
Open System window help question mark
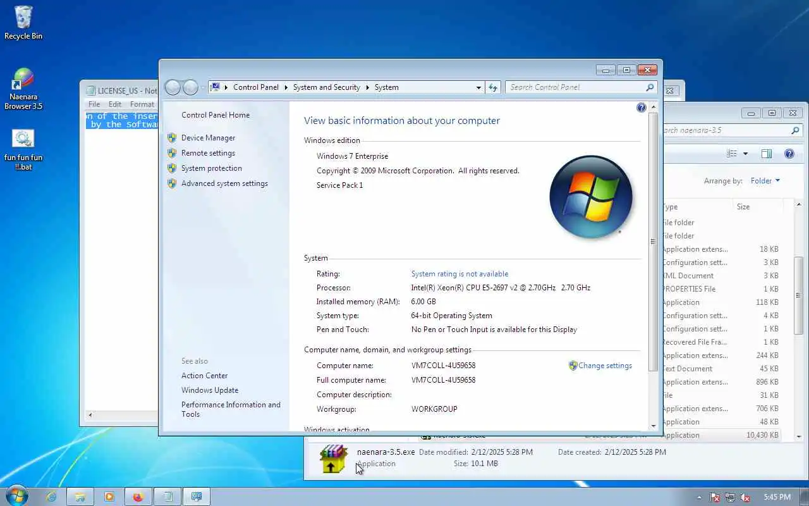click(x=641, y=108)
